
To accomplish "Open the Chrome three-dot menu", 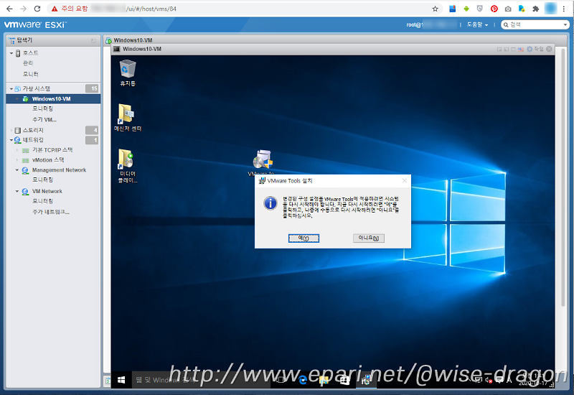I will pos(564,9).
